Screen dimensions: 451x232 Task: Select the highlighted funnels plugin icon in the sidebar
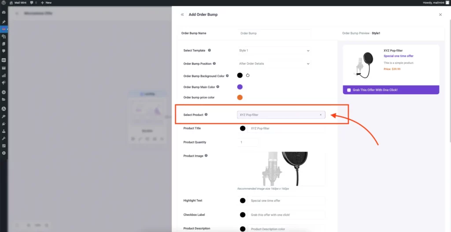coord(4,29)
